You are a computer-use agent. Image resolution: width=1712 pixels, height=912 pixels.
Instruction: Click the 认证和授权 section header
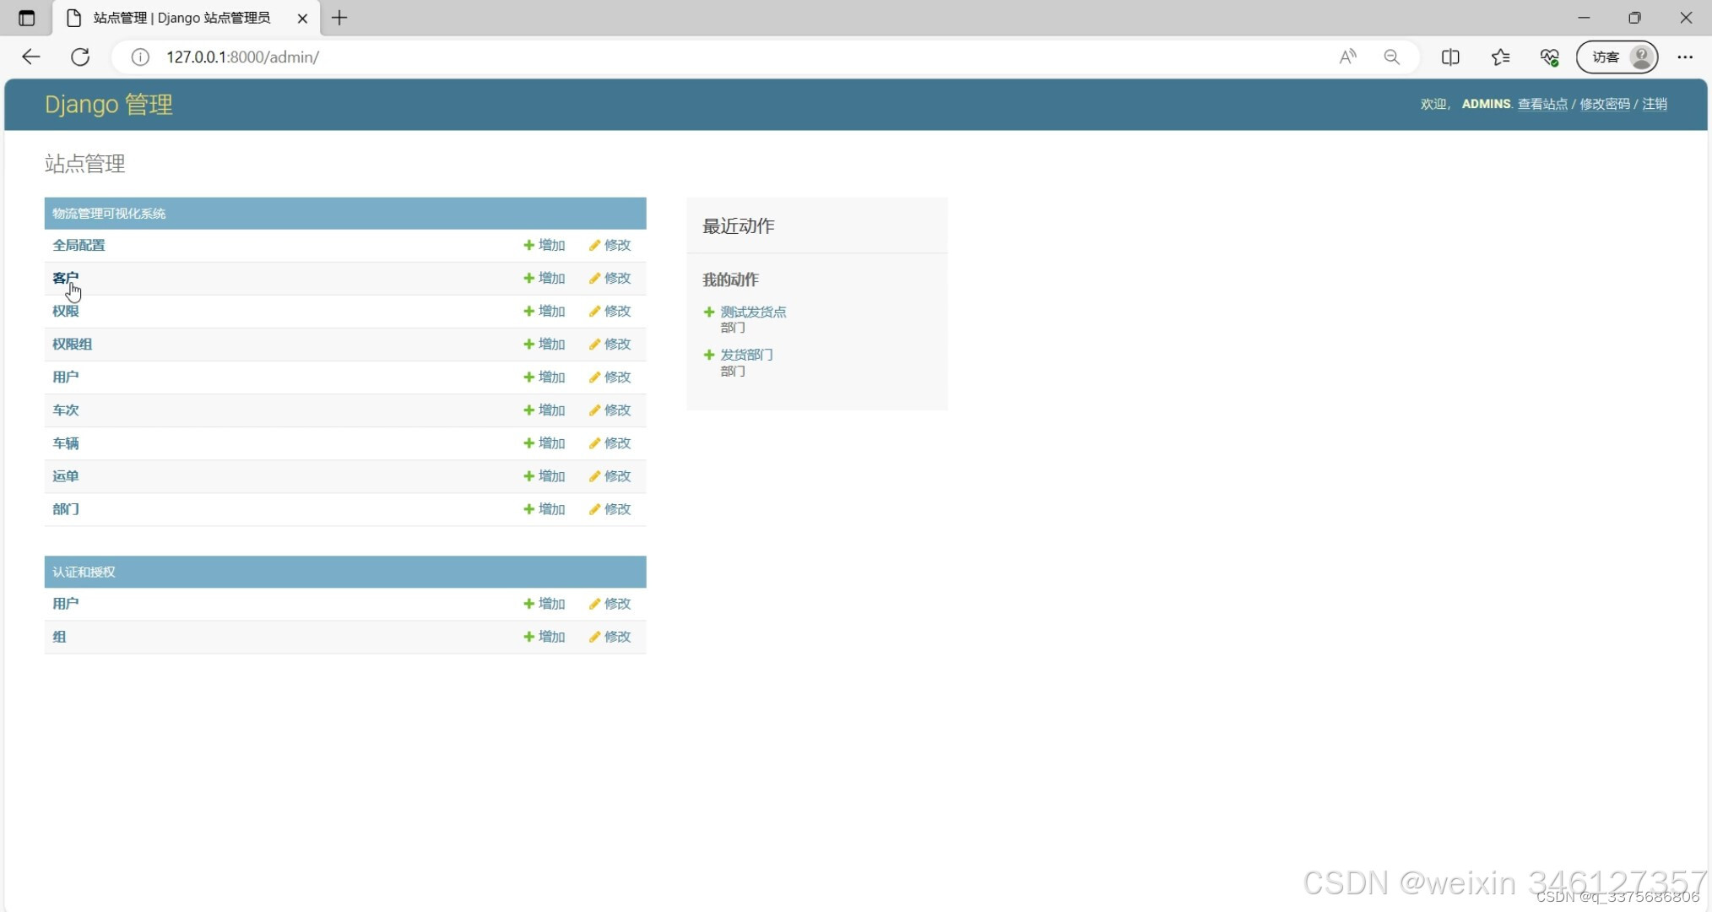[84, 572]
